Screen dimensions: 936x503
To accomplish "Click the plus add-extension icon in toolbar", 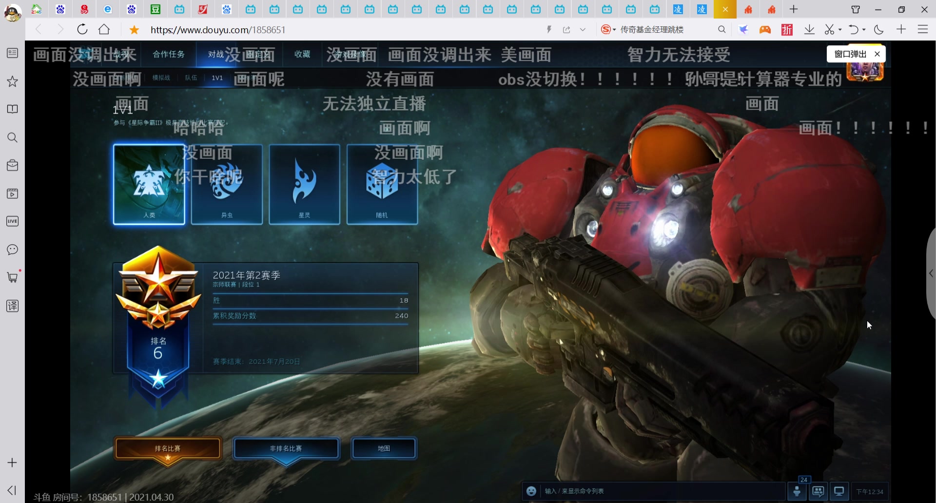I will coord(901,29).
